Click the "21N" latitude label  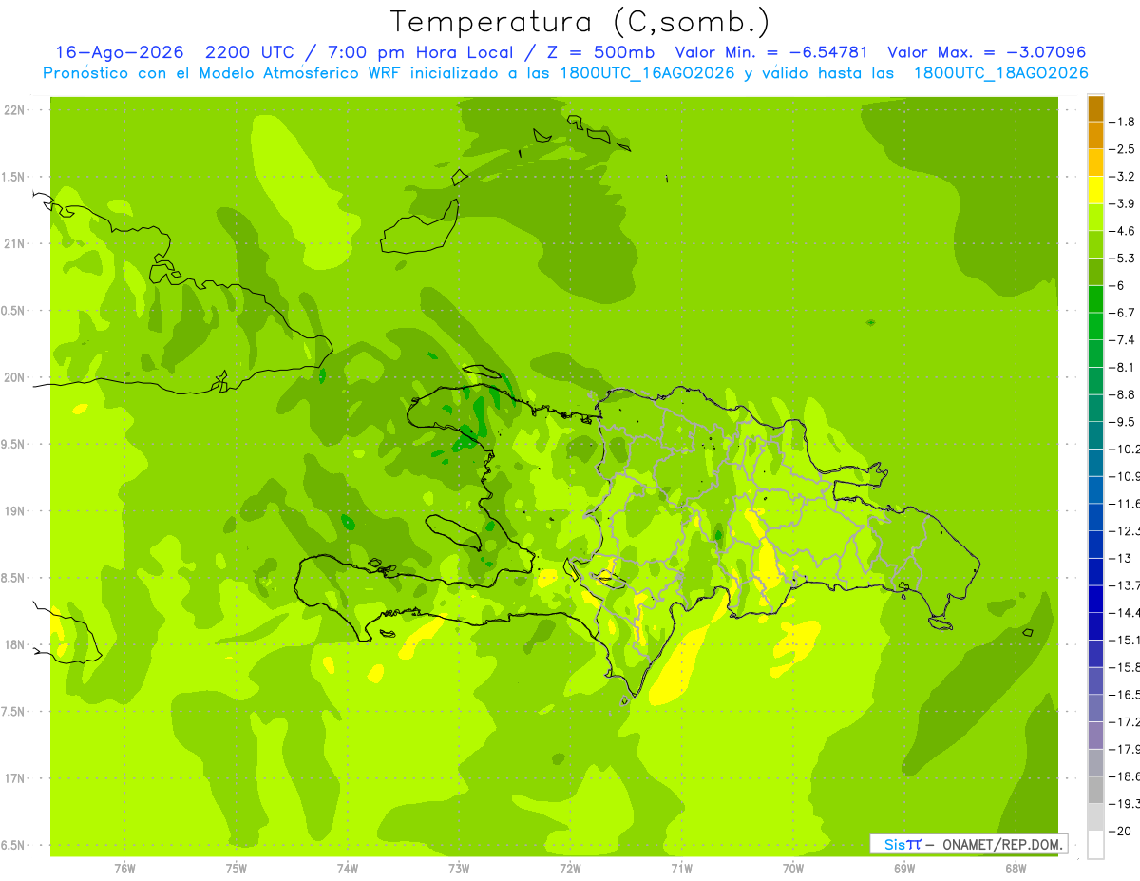[14, 243]
